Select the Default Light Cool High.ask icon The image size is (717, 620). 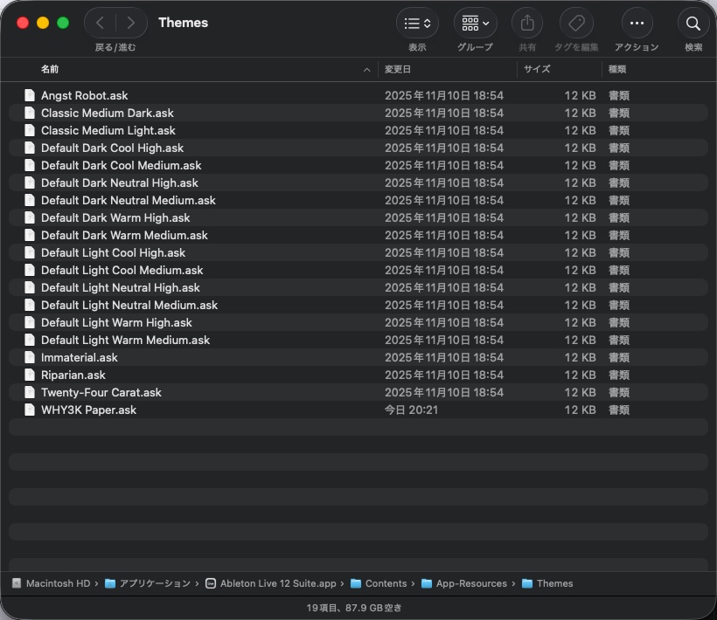click(x=30, y=252)
